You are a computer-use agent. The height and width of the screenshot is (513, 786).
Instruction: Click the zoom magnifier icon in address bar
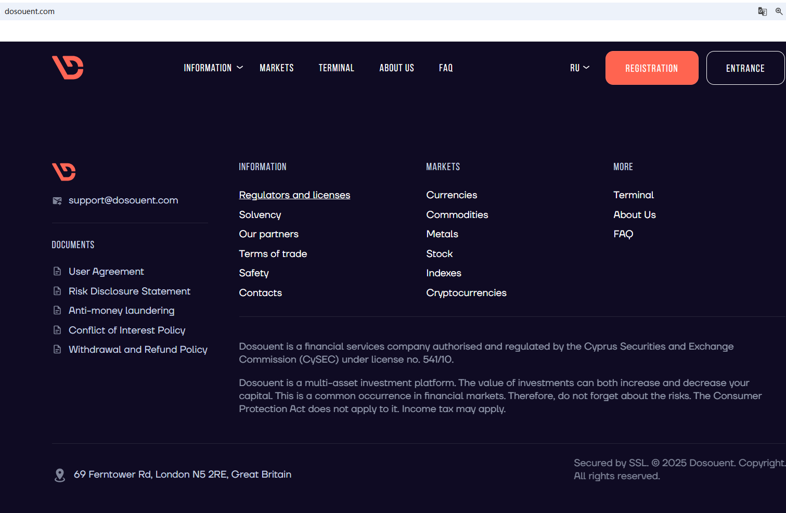(779, 11)
